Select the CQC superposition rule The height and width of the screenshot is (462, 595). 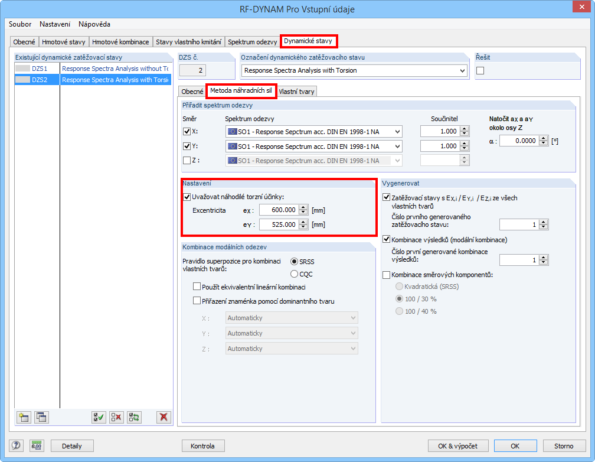(x=294, y=274)
